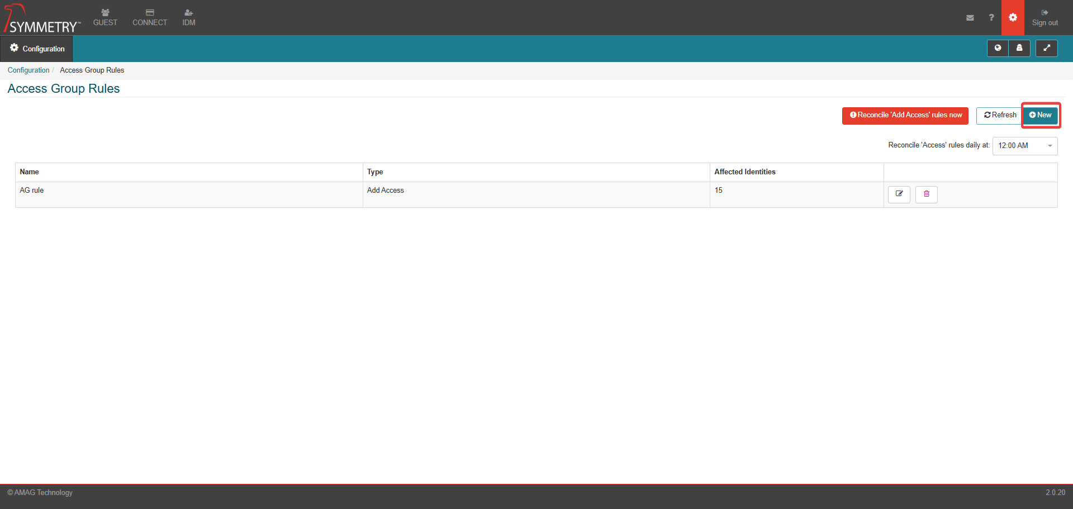Edit the AG rule entry
1073x509 pixels.
tap(899, 194)
